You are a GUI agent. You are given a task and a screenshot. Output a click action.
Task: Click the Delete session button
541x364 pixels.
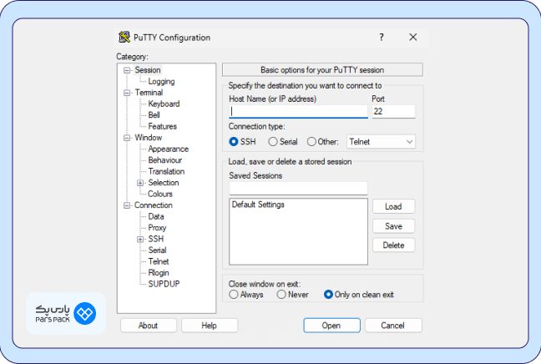(394, 245)
